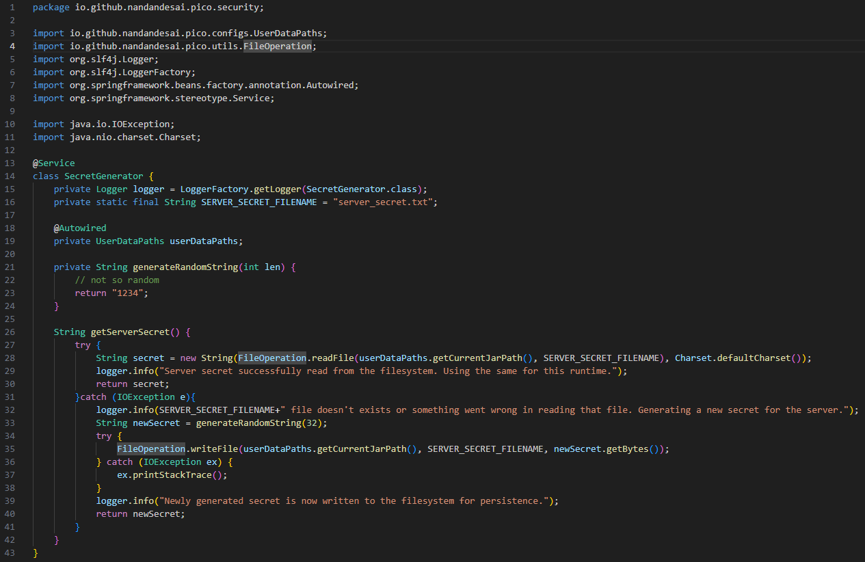Click 'defaultCharset' call on line 28
865x562 pixels.
(754, 358)
